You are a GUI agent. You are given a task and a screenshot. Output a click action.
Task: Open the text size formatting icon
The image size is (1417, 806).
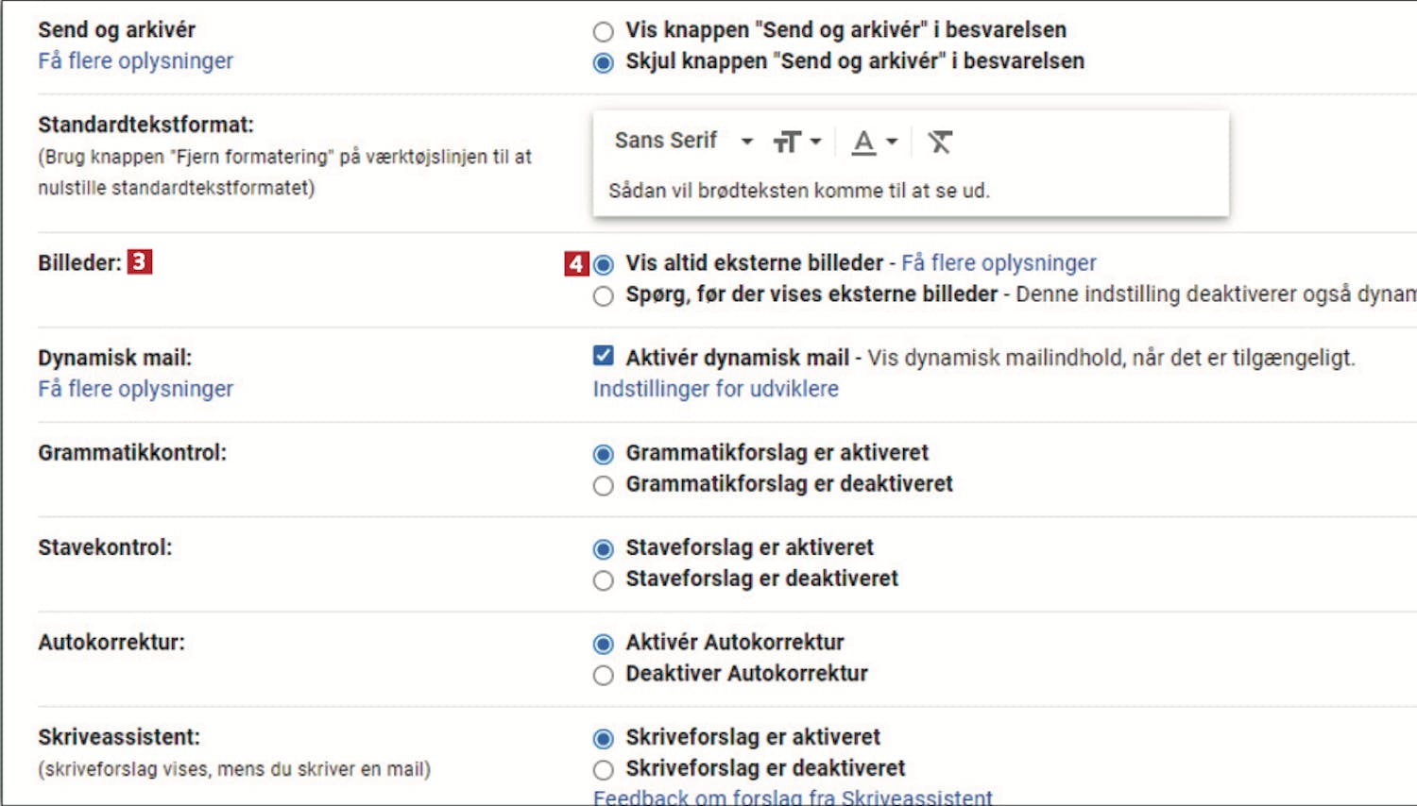tap(795, 142)
